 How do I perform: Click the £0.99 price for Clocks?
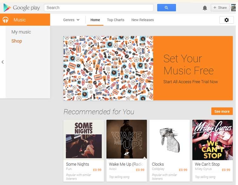[x=183, y=170]
